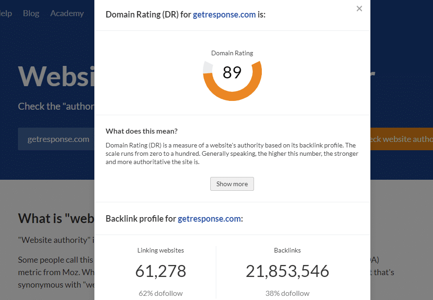
Task: Open the Help menu item
Action: (x=6, y=13)
